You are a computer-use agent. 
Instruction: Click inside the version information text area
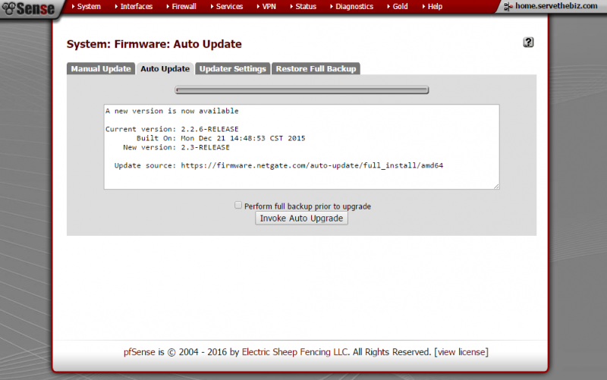tap(301, 146)
